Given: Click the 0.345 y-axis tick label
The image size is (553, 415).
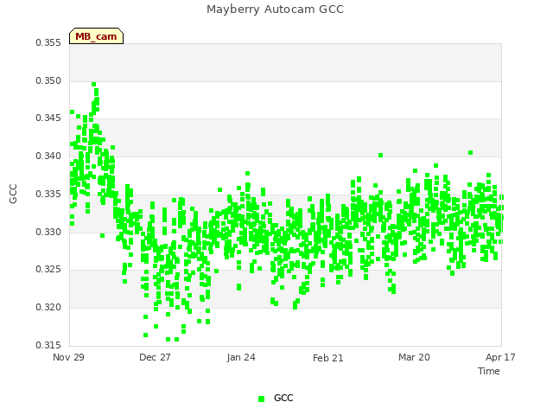Looking at the screenshot, I should (x=48, y=118).
